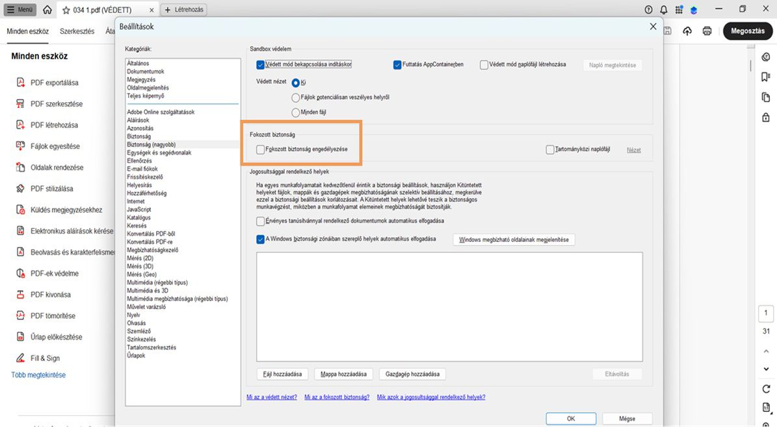Screen dimensions: 777x430
Task: Enable Fokozott biztonság engedélyezése checkbox
Action: point(260,150)
